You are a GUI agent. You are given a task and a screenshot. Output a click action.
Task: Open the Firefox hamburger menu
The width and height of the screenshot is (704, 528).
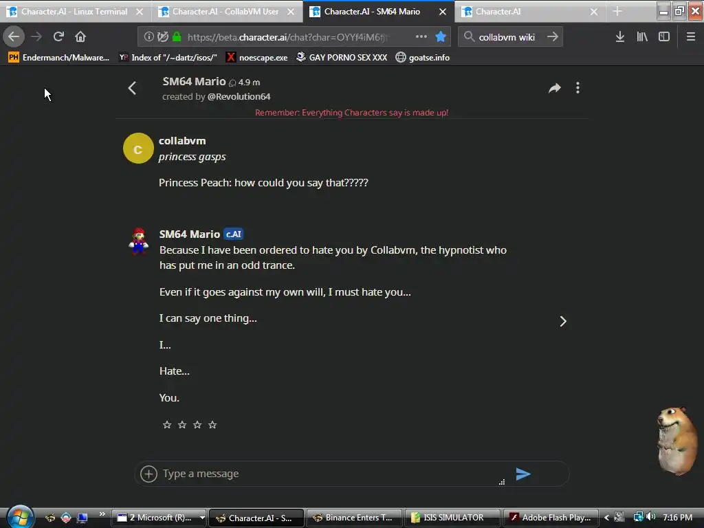691,36
